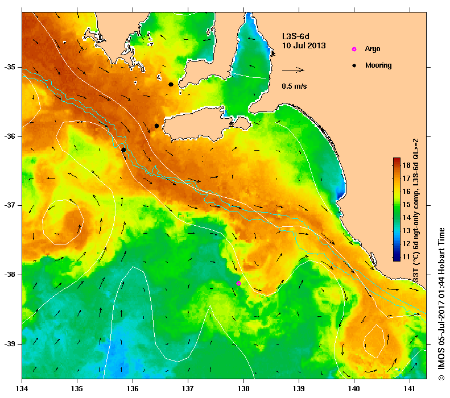Click the SST color scale bar

point(397,209)
